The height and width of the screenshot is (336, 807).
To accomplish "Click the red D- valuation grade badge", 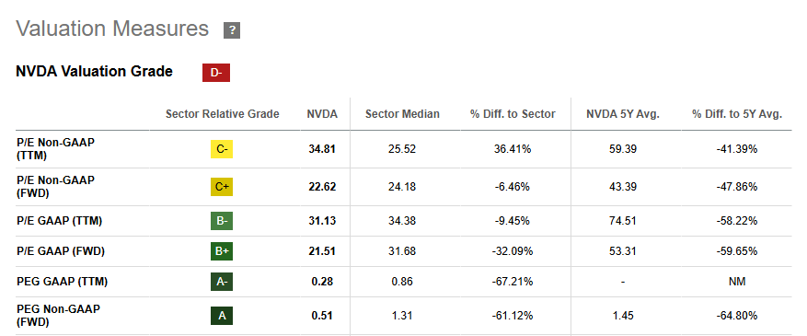I will 216,73.
